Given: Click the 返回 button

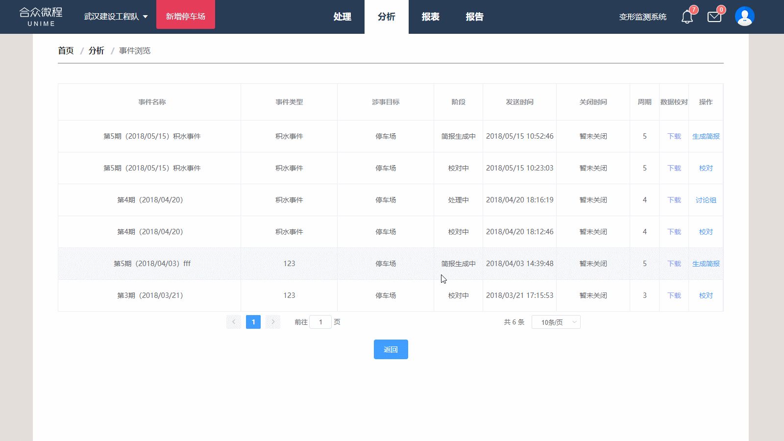Looking at the screenshot, I should click(391, 349).
